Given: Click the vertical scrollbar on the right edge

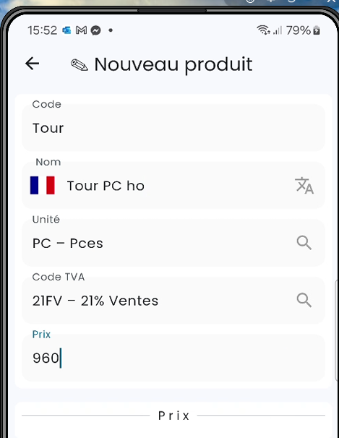Looking at the screenshot, I should (337, 331).
